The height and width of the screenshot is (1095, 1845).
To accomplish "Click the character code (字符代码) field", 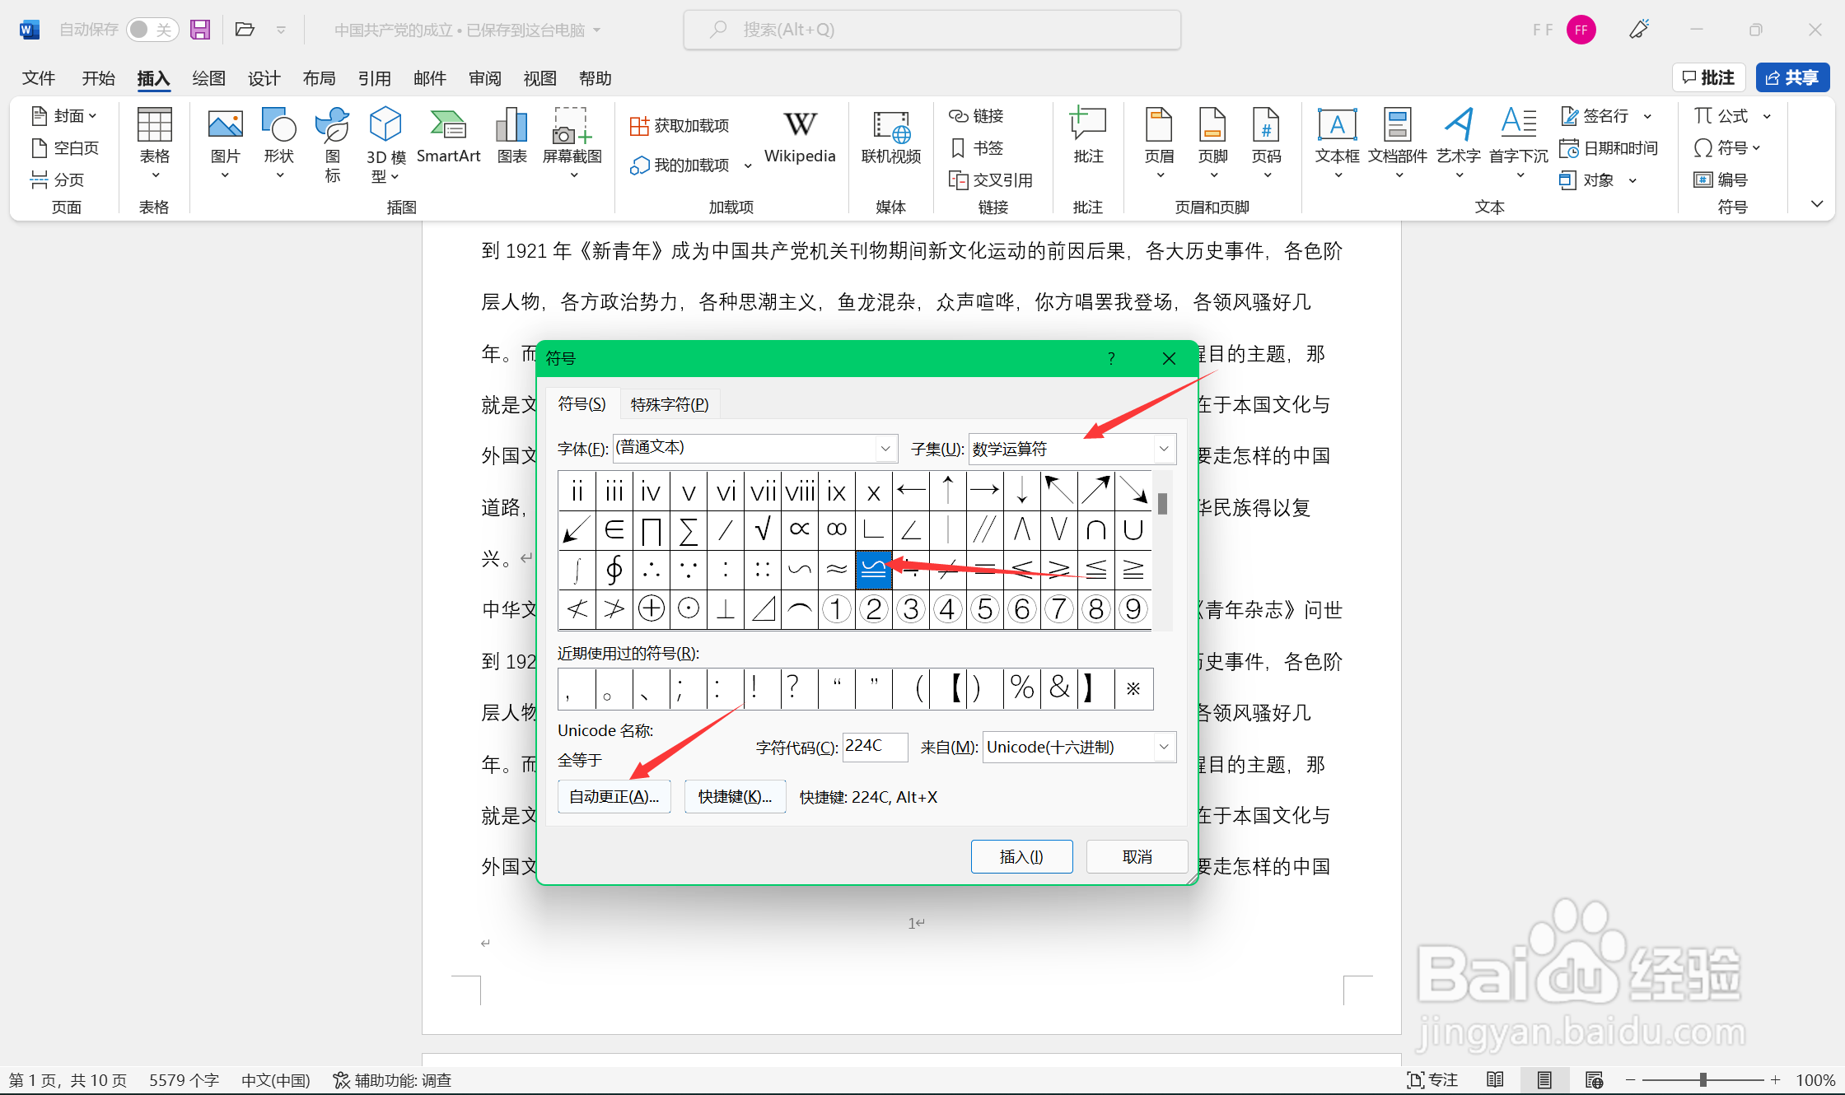I will [x=876, y=746].
